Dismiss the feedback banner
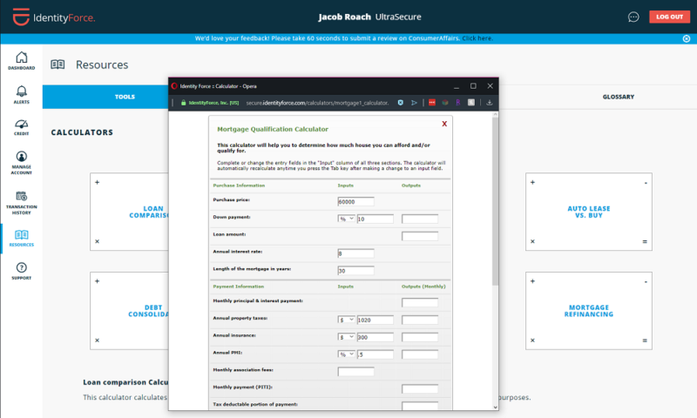This screenshot has width=697, height=418. tap(686, 38)
